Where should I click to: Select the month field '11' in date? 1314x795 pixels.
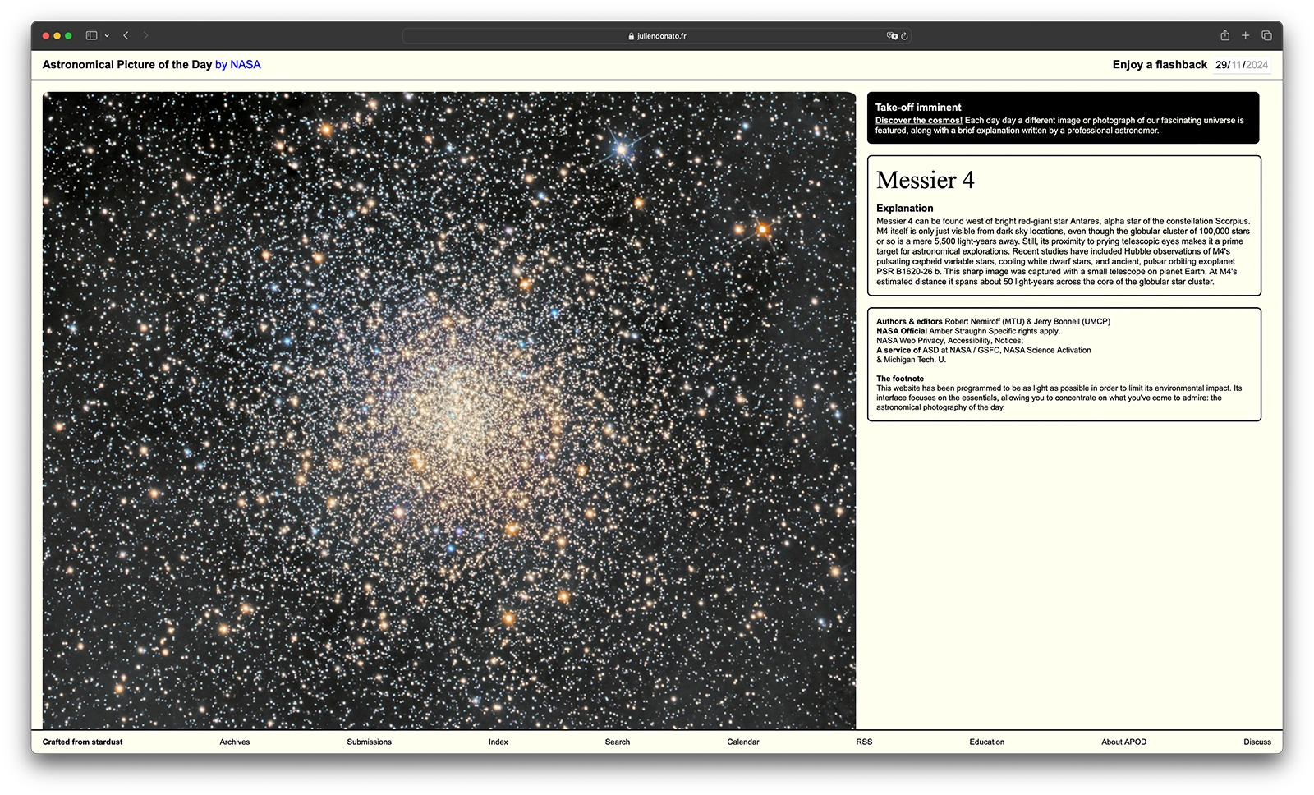1237,65
